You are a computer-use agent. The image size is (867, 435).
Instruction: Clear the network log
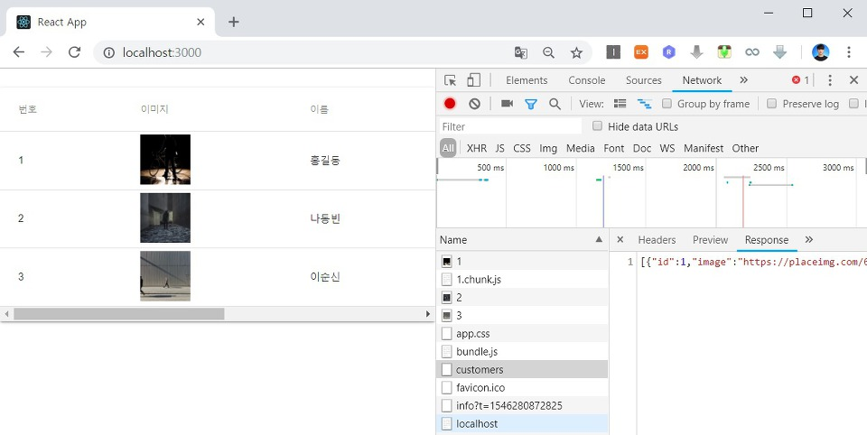tap(474, 104)
